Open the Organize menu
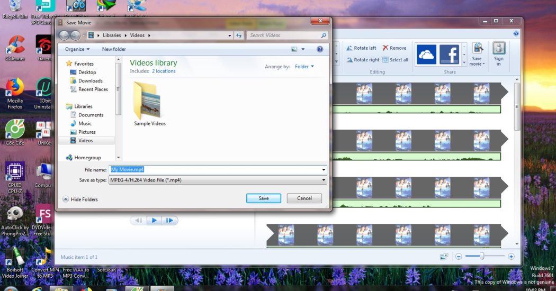This screenshot has width=556, height=291. (x=77, y=49)
